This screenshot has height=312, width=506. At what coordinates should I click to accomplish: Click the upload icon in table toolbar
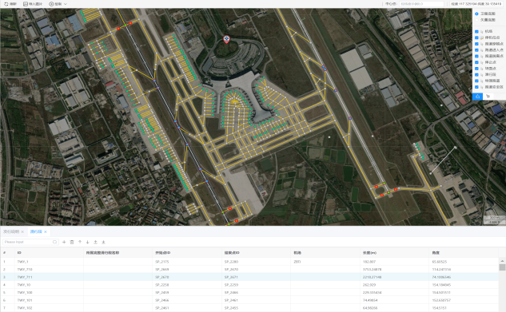tap(95, 242)
